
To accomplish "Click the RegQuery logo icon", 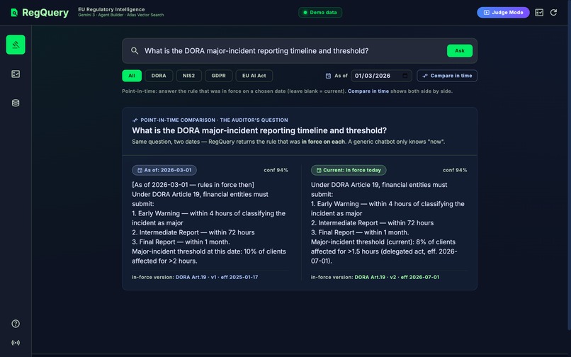I will tap(14, 13).
